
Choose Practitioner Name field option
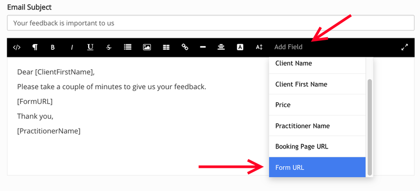[317, 125]
